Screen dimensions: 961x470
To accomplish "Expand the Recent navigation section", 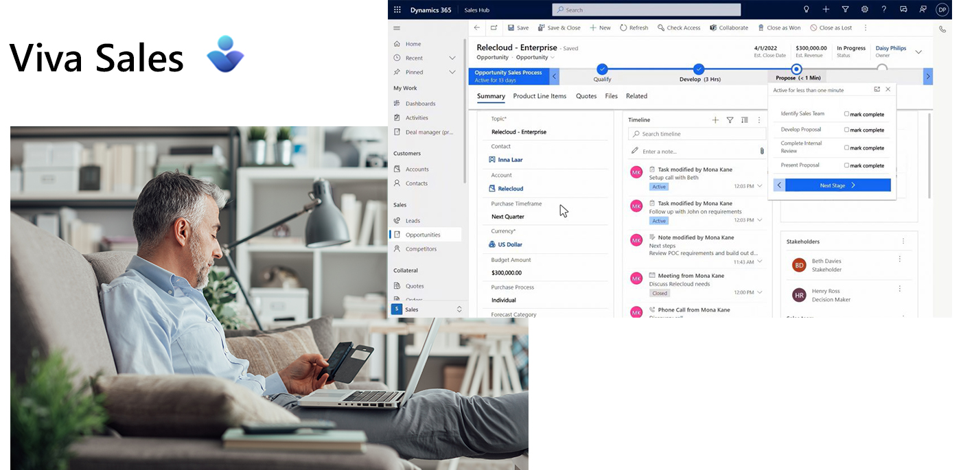I will (452, 58).
